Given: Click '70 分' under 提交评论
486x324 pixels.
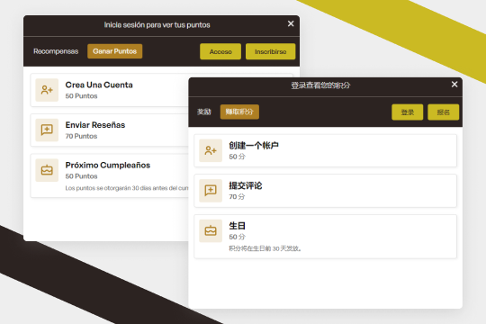Looking at the screenshot, I should click(237, 196).
